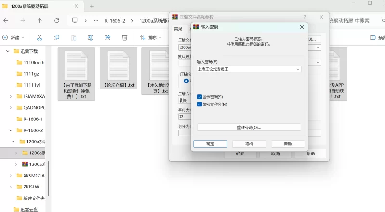385x212 pixels.
Task: Click the Share icon in Explorer toolbar
Action: (107, 37)
